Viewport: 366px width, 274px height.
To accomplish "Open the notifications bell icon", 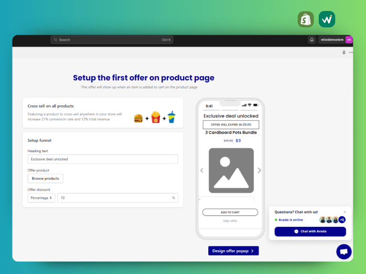I will pyautogui.click(x=312, y=40).
